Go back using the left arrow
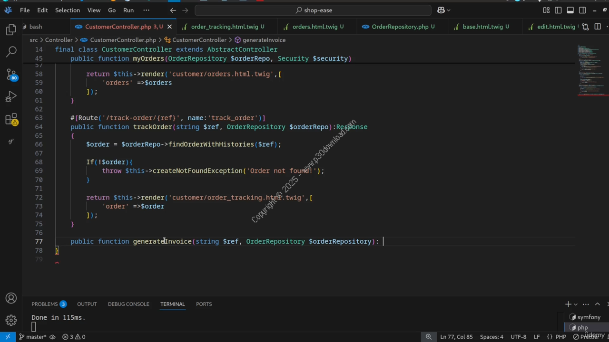 tap(173, 10)
